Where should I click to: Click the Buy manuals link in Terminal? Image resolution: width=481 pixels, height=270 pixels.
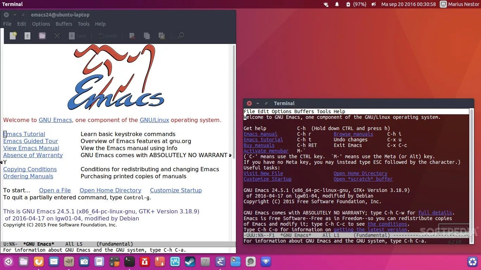point(259,145)
